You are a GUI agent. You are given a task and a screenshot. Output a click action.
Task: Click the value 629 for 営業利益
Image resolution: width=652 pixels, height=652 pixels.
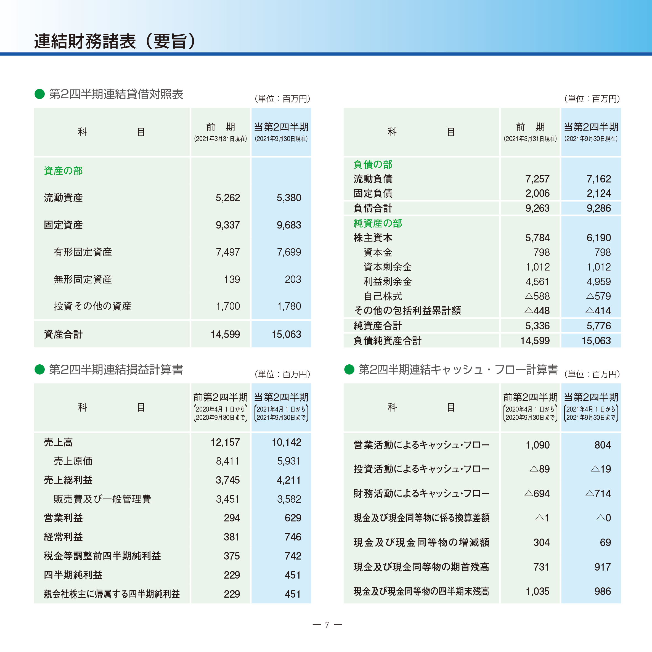(x=293, y=518)
